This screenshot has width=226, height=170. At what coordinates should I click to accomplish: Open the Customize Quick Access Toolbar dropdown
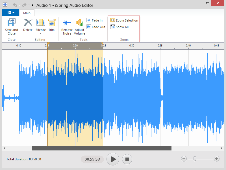pyautogui.click(x=32, y=5)
